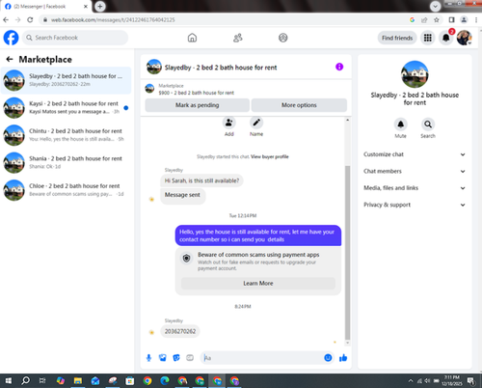The width and height of the screenshot is (482, 388).
Task: Open Chintu conversation in list
Action: pos(66,135)
